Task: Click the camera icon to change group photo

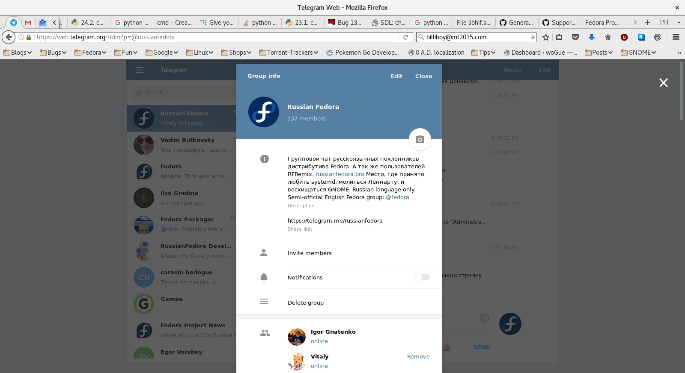Action: pos(420,139)
